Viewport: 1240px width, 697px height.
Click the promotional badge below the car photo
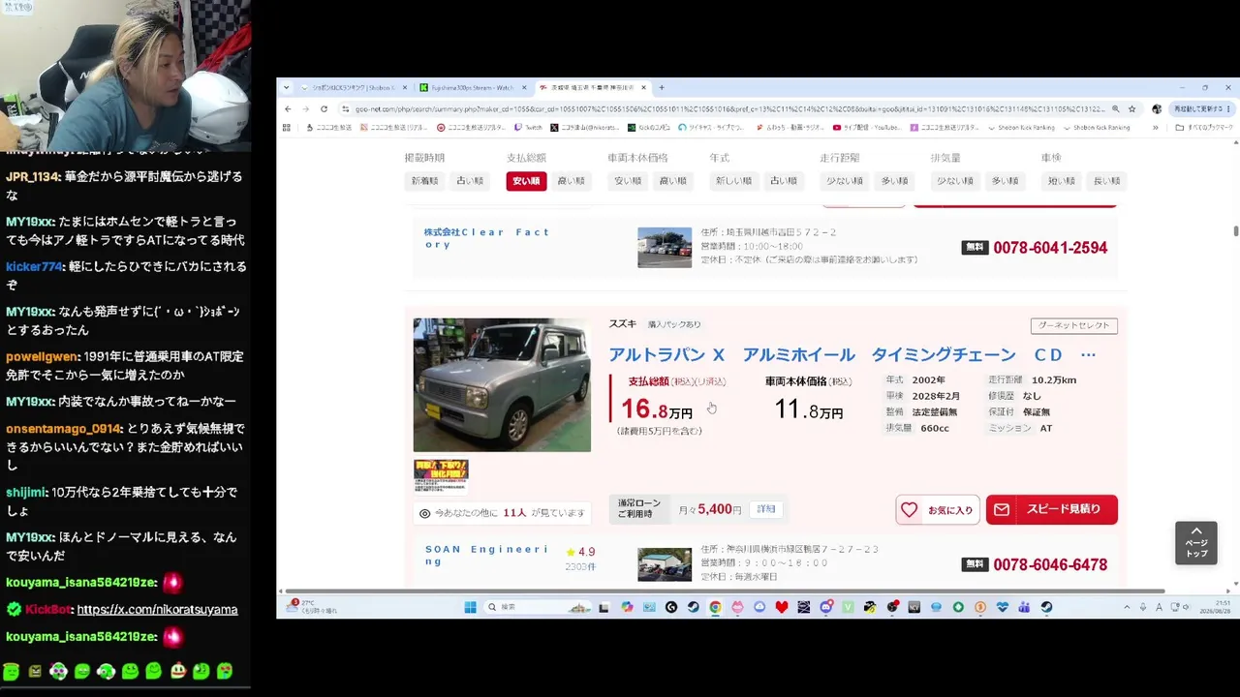point(441,475)
